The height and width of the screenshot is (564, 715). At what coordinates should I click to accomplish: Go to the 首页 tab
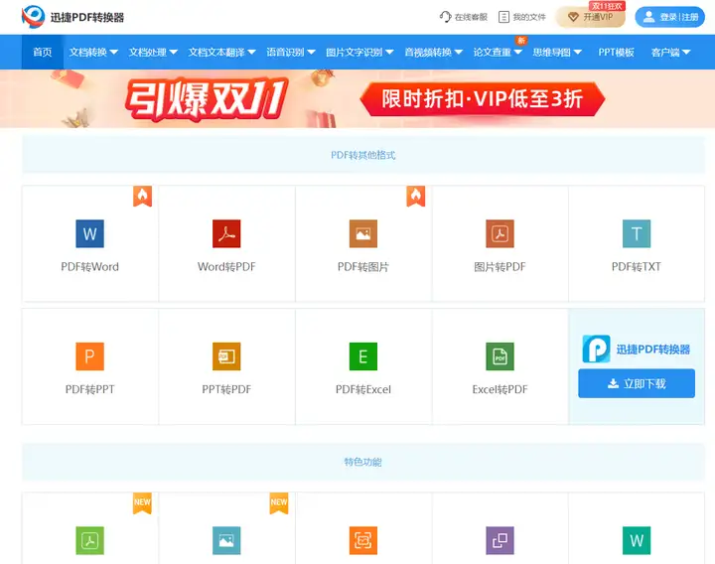pos(43,52)
